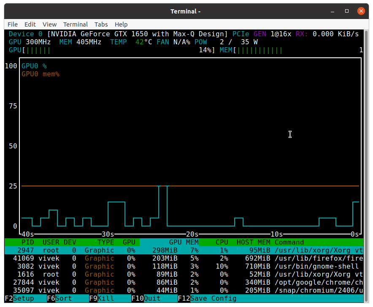Select the gnome-shell process row
Viewport: 373px width, 307px height.
point(169,266)
